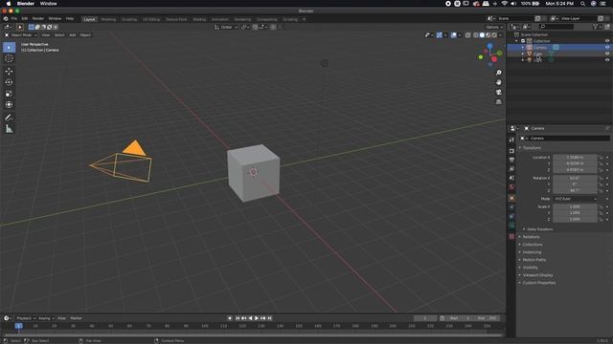Image resolution: width=613 pixels, height=344 pixels.
Task: Open the viewport Add menu
Action: point(73,35)
